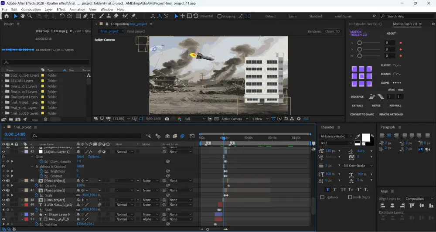Image resolution: width=436 pixels, height=232 pixels.
Task: Center align text in Paragraph panel
Action: (x=388, y=136)
